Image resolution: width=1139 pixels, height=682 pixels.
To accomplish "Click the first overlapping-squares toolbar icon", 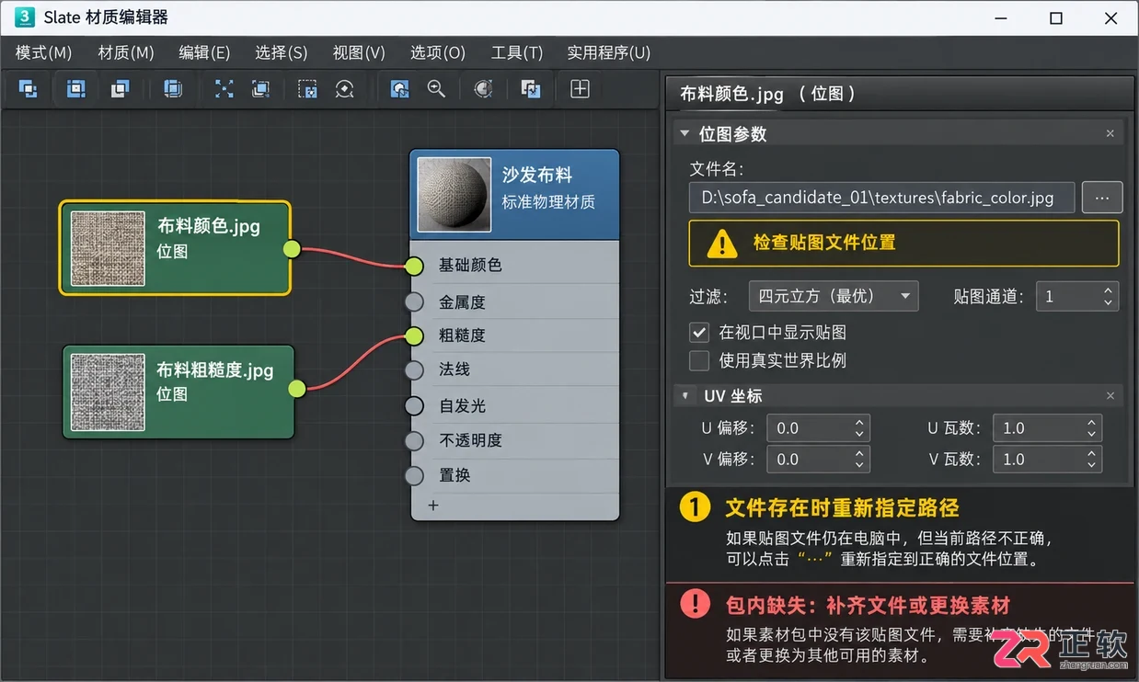I will point(29,89).
